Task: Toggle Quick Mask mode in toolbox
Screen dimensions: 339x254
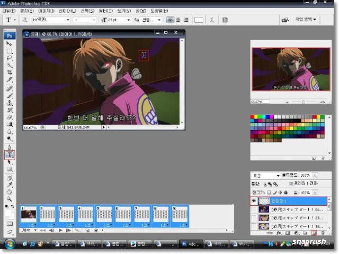Action: tap(10, 224)
